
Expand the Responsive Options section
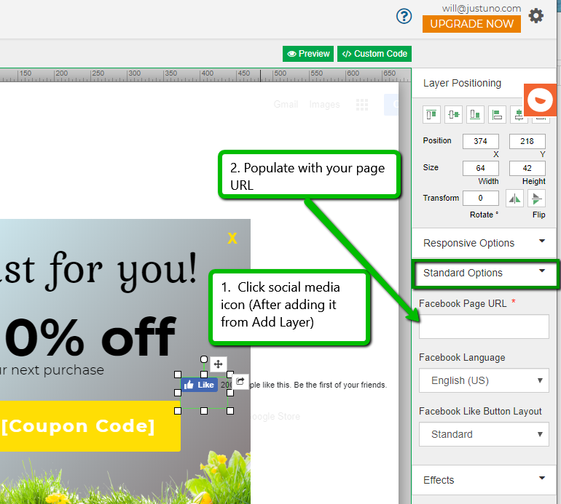pyautogui.click(x=484, y=243)
